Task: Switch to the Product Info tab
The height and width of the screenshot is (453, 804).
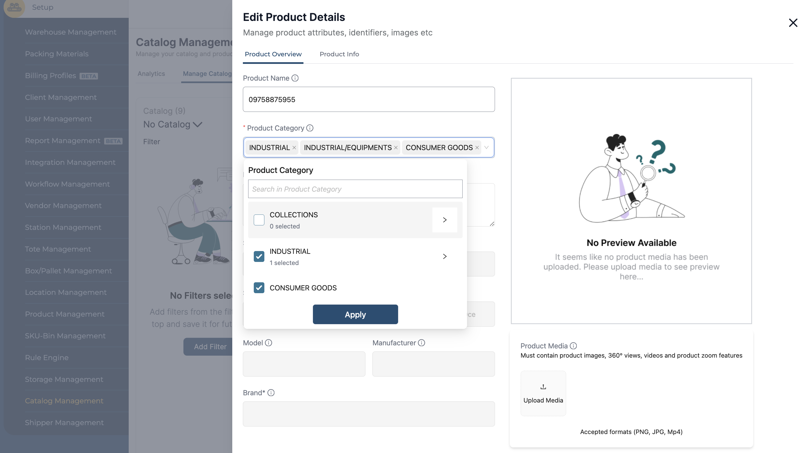Action: (339, 54)
